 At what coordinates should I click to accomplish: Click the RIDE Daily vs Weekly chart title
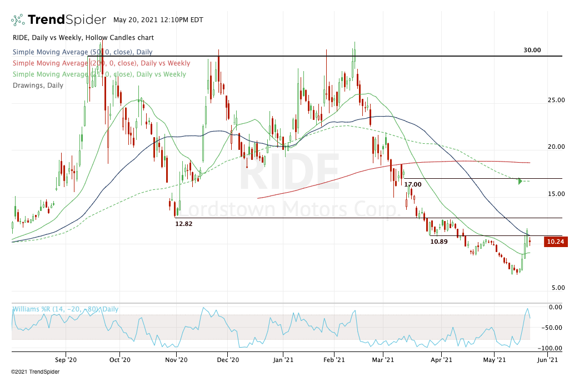[83, 38]
